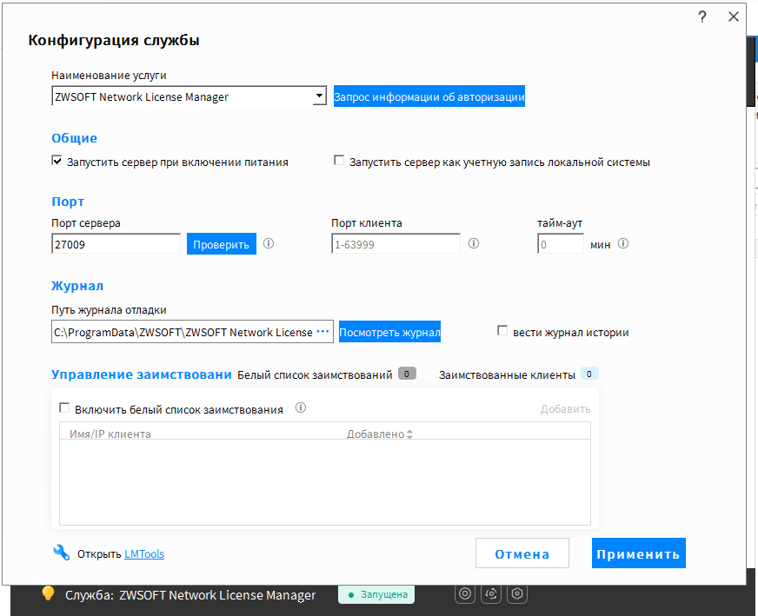Click Запрос информации об авторизации button
This screenshot has width=758, height=616.
point(429,96)
